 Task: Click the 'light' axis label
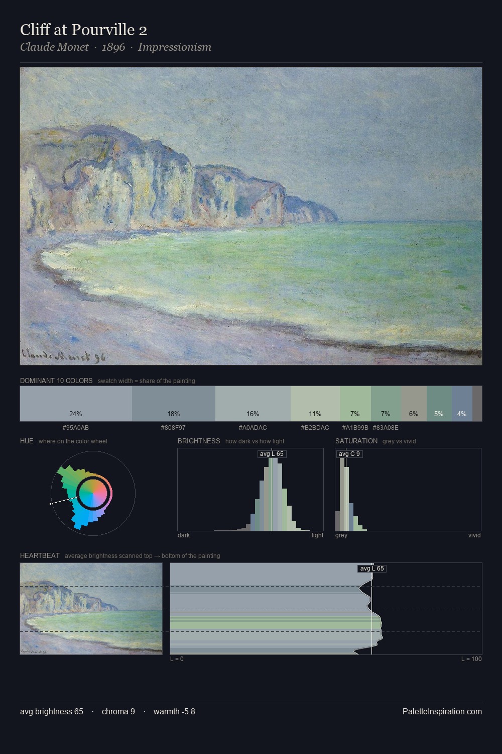click(x=318, y=535)
